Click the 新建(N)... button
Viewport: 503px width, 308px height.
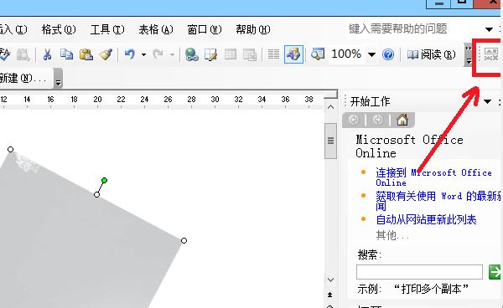coord(23,78)
